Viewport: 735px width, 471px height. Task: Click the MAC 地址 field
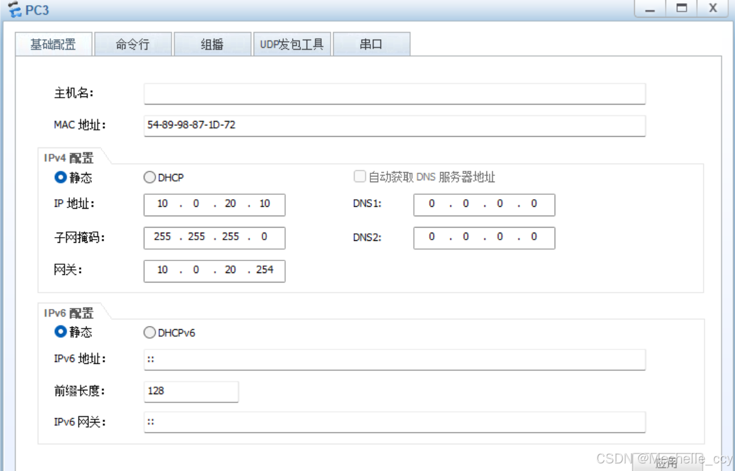click(x=395, y=125)
